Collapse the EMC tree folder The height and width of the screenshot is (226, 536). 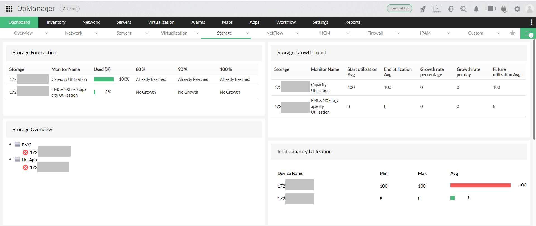coord(10,144)
